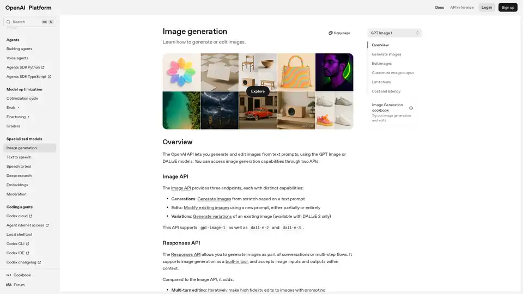Open the Docs tab in header
Image resolution: width=523 pixels, height=294 pixels.
[439, 8]
